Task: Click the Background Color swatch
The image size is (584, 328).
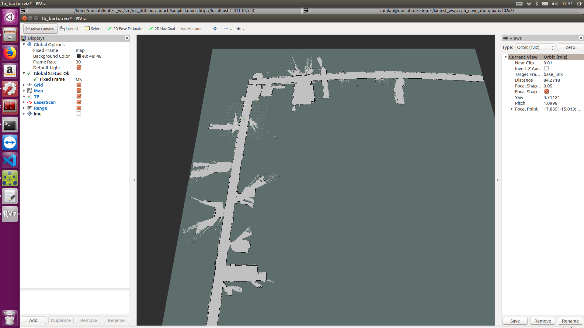Action: pyautogui.click(x=78, y=56)
